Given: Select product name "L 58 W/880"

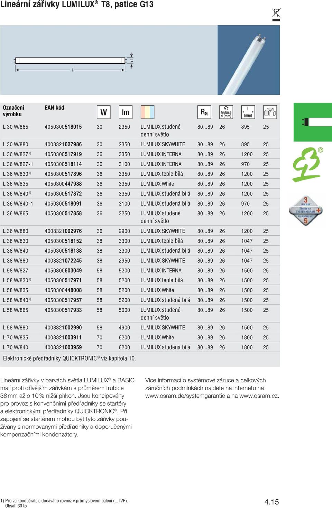Looking at the screenshot, I should tap(16, 327).
